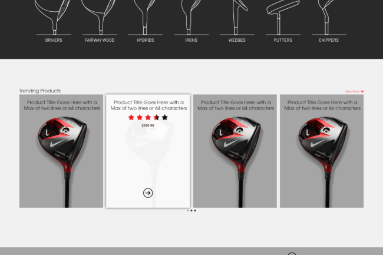Click the $299.99 price on the highlighted card
The image size is (383, 255).
tap(148, 125)
